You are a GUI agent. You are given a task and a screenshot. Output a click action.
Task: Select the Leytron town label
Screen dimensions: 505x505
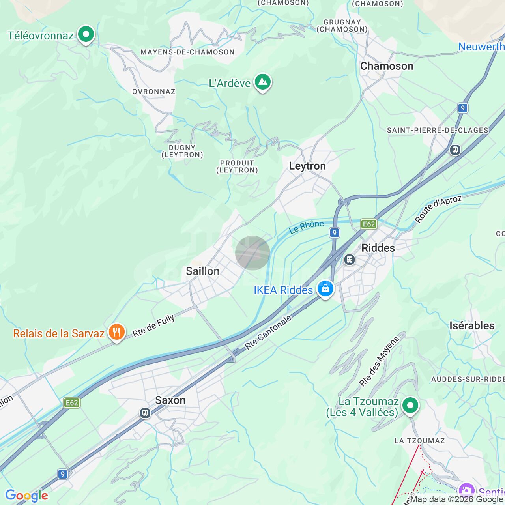tap(307, 166)
